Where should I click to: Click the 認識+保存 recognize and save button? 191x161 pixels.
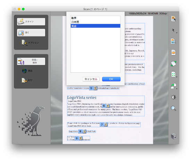click(x=31, y=61)
